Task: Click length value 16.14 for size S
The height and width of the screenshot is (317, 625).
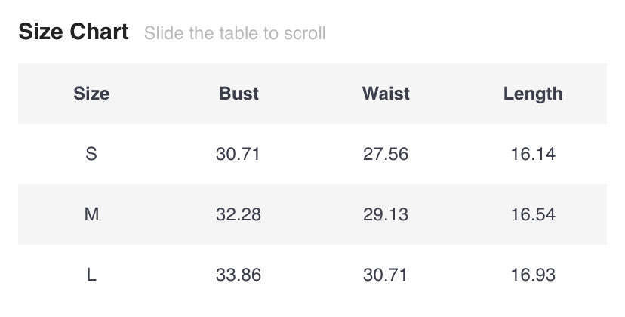Action: pyautogui.click(x=533, y=154)
